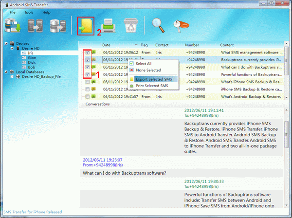Uncheck the Powerful functions row checkbox
This screenshot has width=292, height=218.
tap(87, 74)
